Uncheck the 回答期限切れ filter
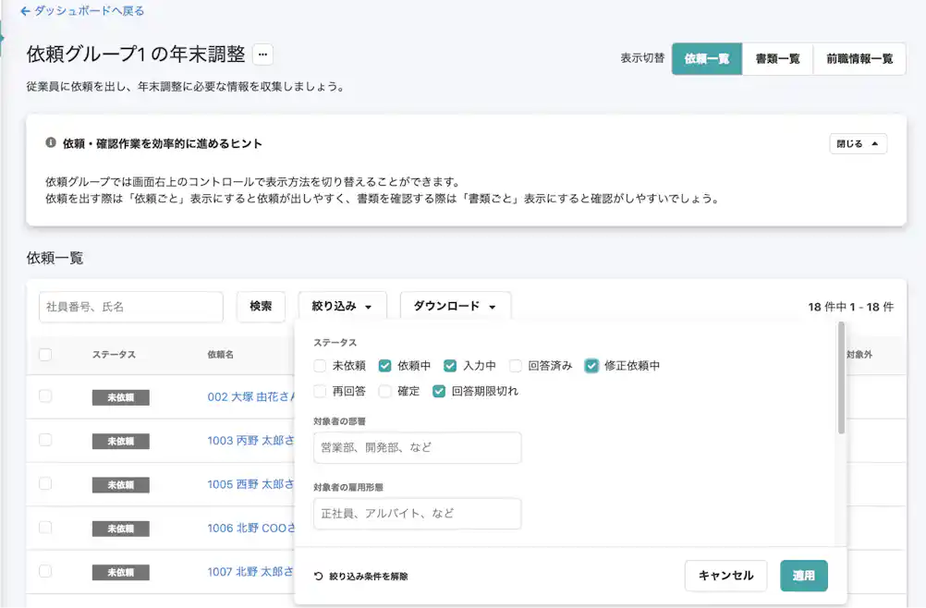926x608 pixels. 438,391
